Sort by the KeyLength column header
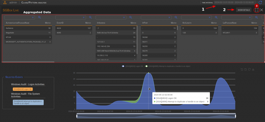265x122 pixels. pos(187,23)
